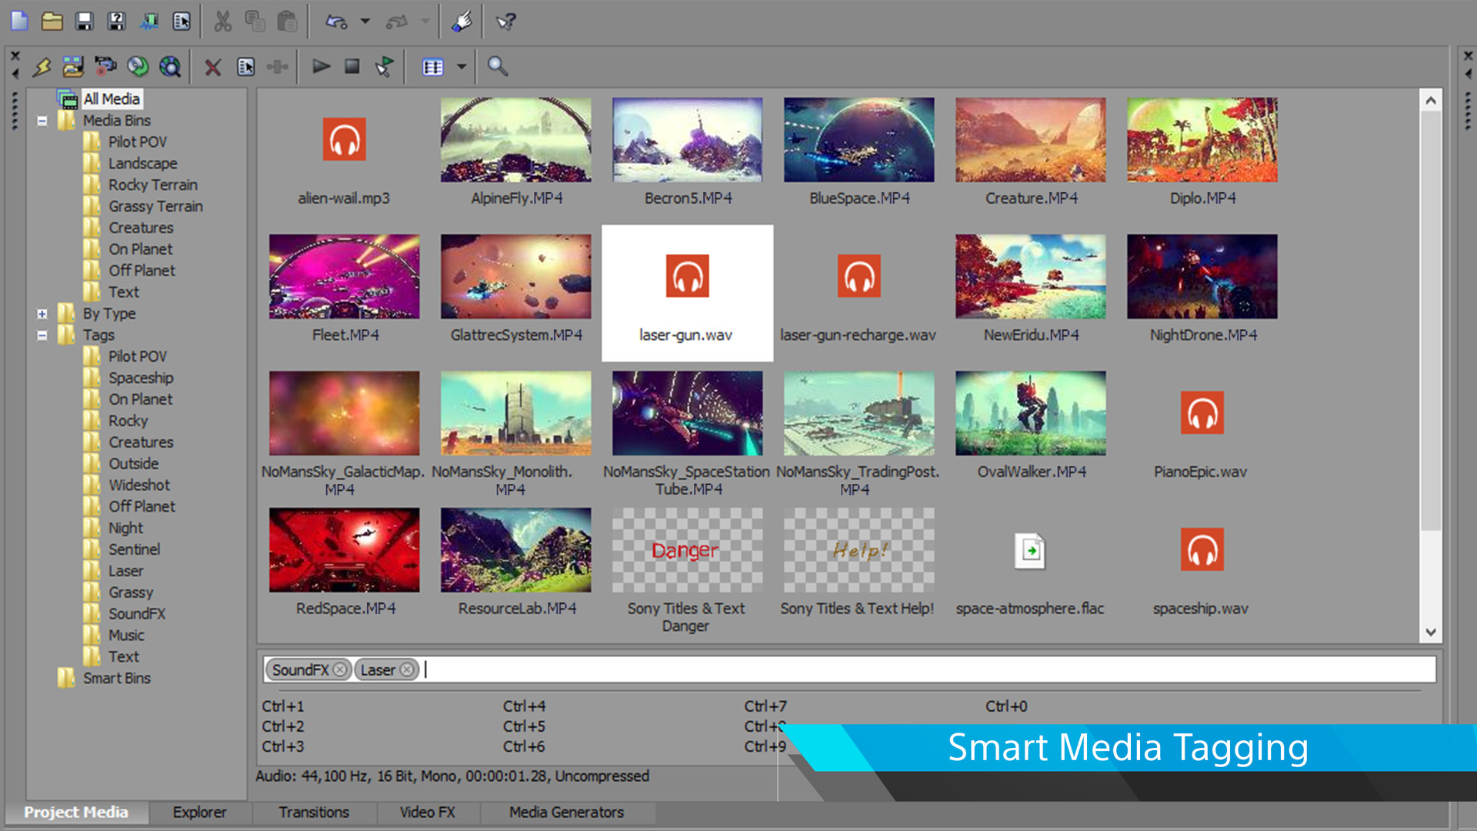Switch to the Transitions tab
The image size is (1477, 831).
pyautogui.click(x=314, y=813)
